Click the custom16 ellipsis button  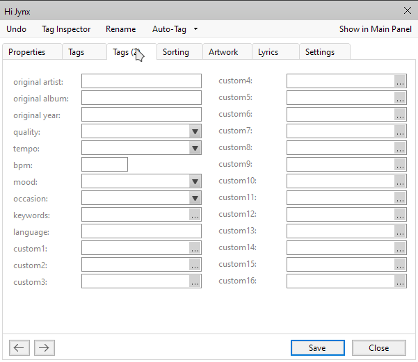coord(400,281)
